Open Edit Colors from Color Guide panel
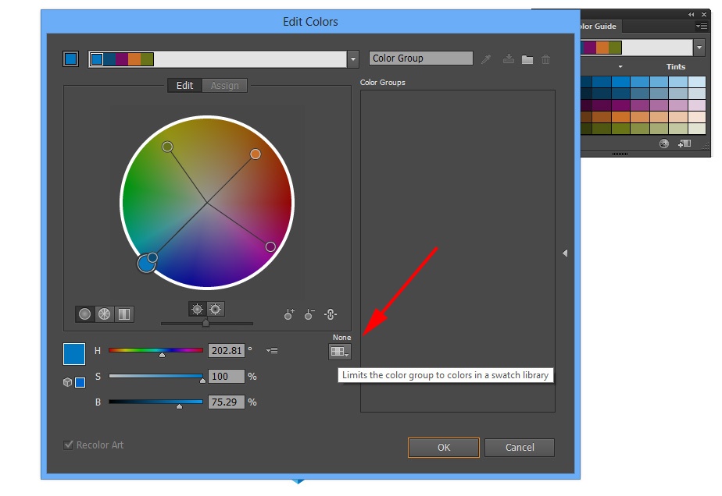 tap(664, 143)
